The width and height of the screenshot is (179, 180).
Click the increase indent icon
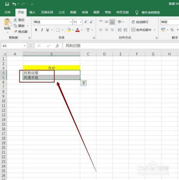coord(125,30)
